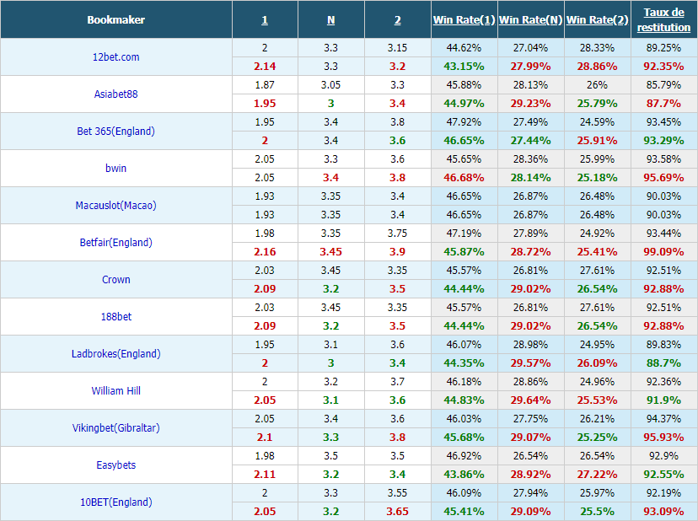
Task: Select 12bet.com's restitution 92.35%
Action: click(663, 67)
